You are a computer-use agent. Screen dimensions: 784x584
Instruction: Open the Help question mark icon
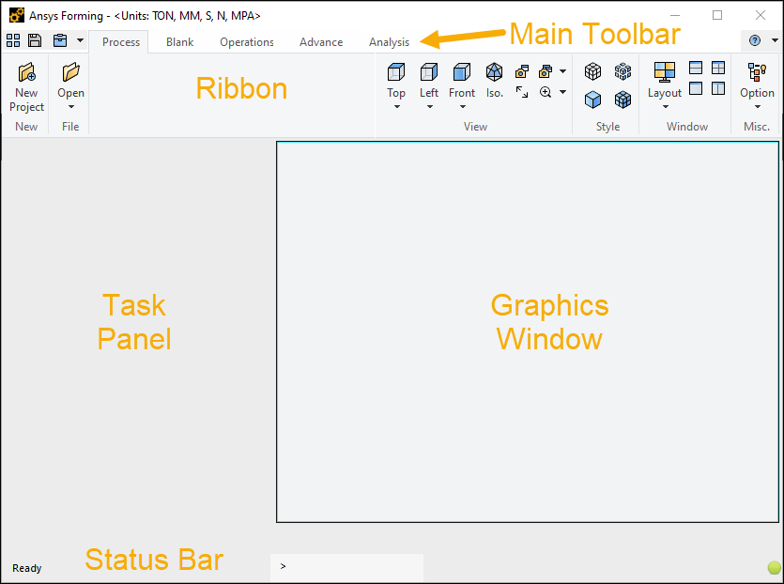(x=757, y=40)
